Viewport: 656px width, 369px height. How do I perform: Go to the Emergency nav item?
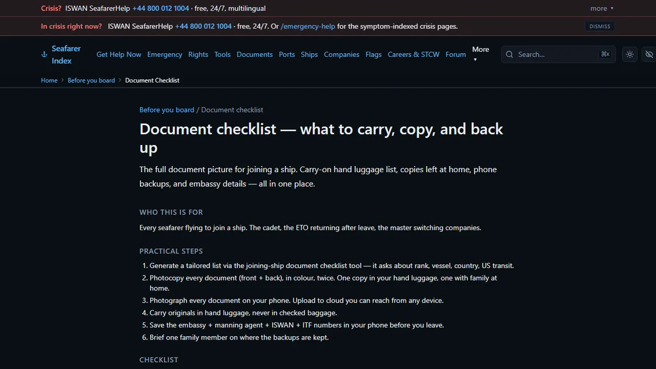click(165, 55)
